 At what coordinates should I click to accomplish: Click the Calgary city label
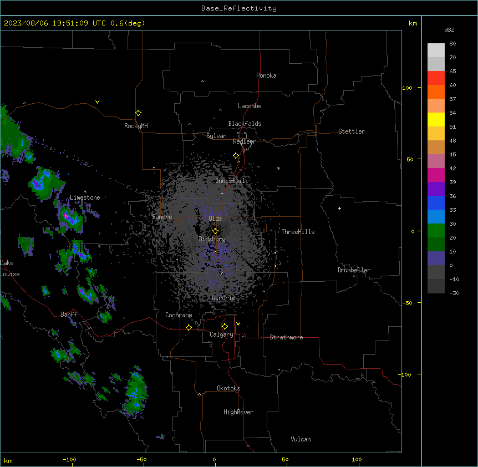pos(221,334)
